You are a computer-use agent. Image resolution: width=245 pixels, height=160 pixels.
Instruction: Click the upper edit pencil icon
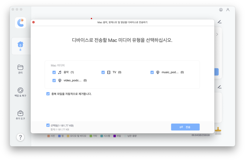220,22
